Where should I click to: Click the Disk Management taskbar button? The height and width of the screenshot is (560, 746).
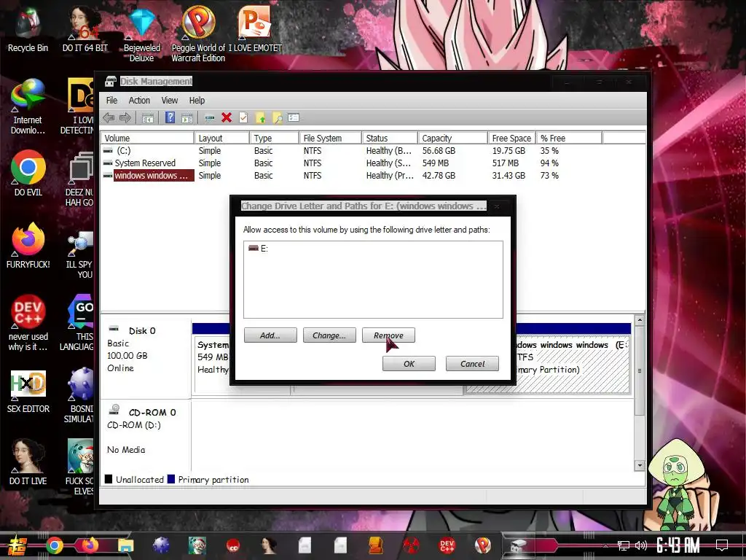coord(518,545)
